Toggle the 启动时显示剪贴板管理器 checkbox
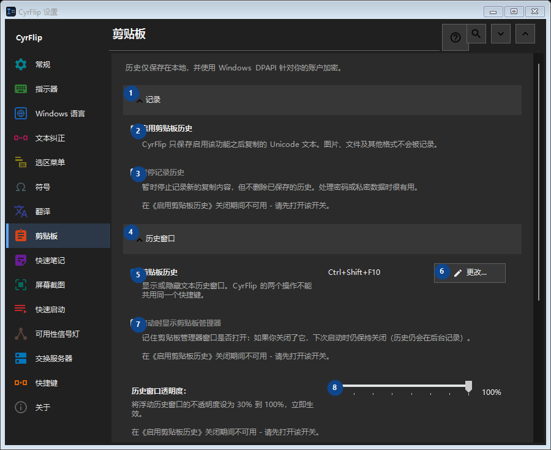 pyautogui.click(x=135, y=323)
